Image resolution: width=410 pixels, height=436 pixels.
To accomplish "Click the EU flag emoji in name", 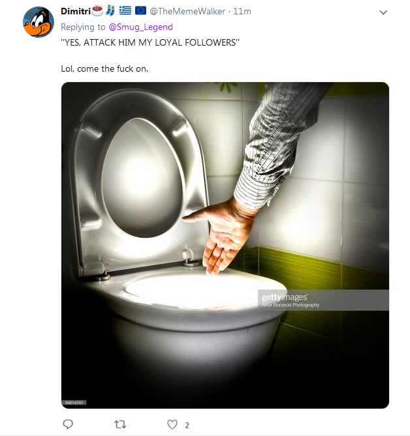I will click(140, 10).
